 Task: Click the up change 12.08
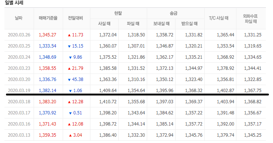pyautogui.click(x=75, y=124)
